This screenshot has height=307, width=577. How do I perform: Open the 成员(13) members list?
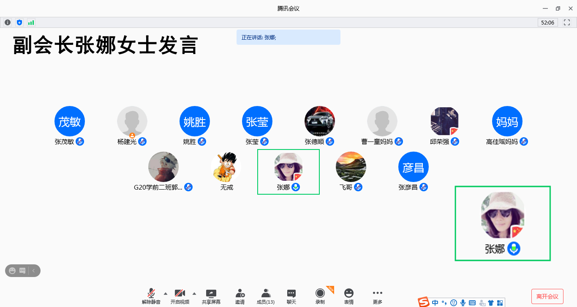coord(266,296)
